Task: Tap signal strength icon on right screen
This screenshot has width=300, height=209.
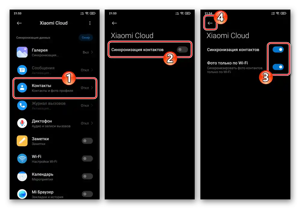Action: pos(273,13)
